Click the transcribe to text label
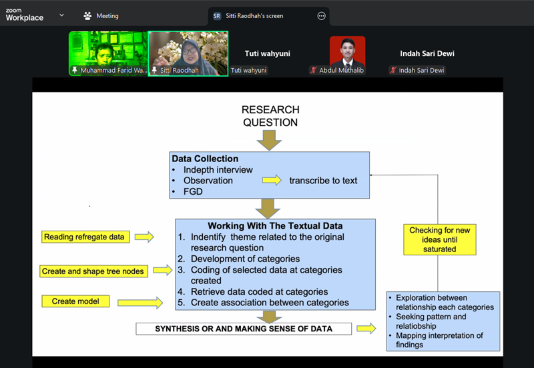Viewport: 534px width, 368px height. 323,181
